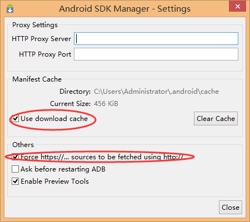Image resolution: width=250 pixels, height=222 pixels.
Task: Click the Directory: label
Action: (x=75, y=92)
